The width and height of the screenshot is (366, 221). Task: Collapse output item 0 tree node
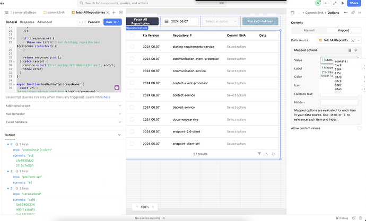click(8, 144)
